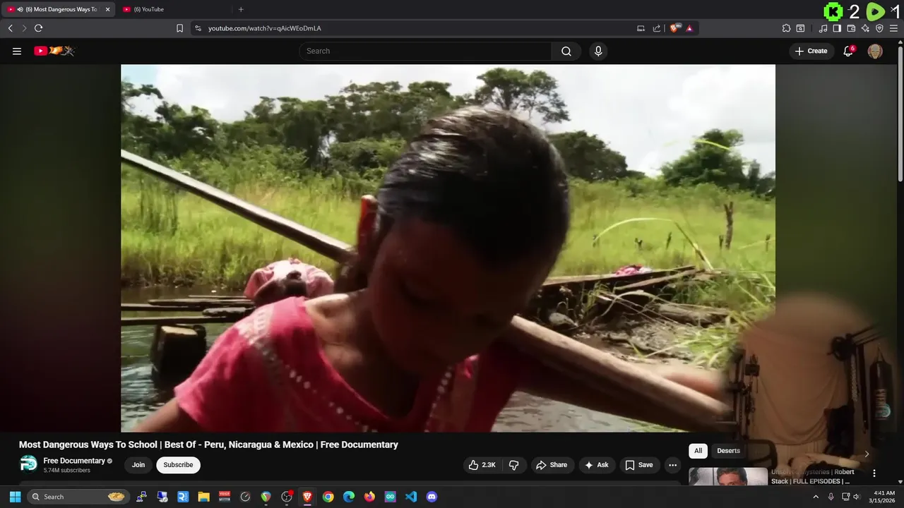Open Microsoft Edge from the taskbar

tap(349, 497)
